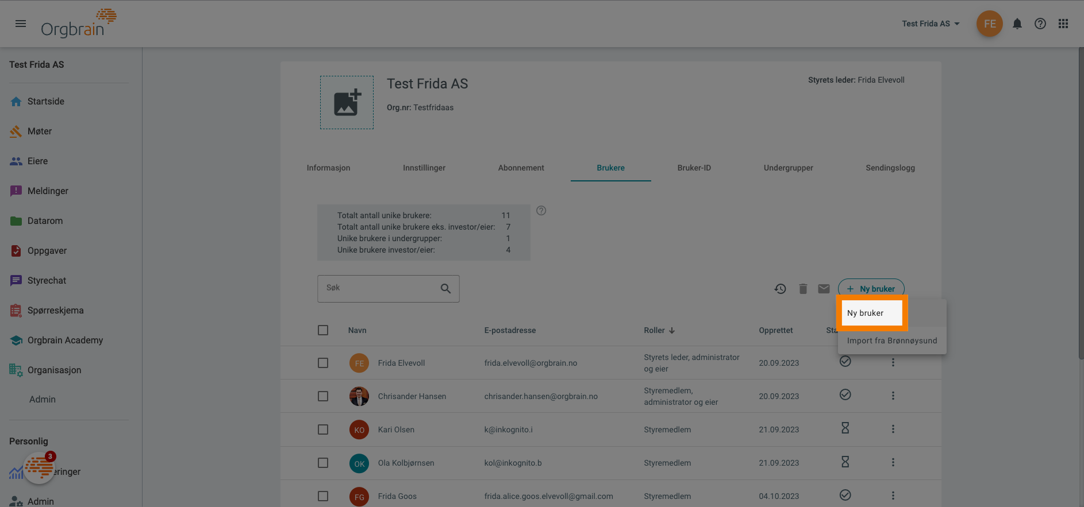Switch to the Abonnement tab
Image resolution: width=1084 pixels, height=507 pixels.
click(521, 168)
